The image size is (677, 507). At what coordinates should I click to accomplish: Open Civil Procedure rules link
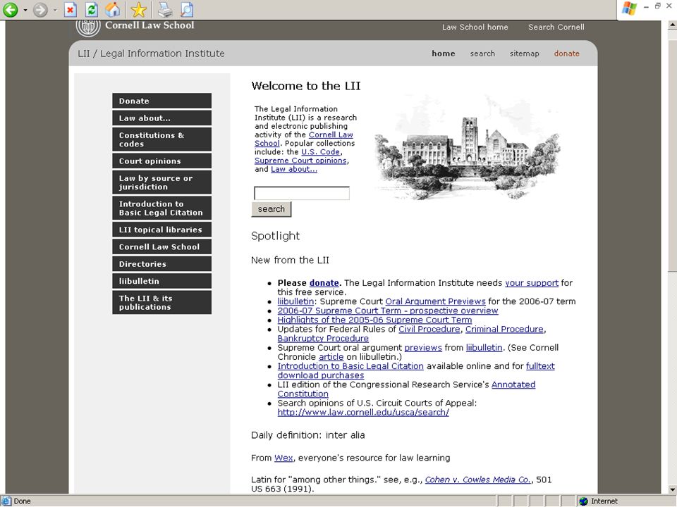(x=429, y=329)
